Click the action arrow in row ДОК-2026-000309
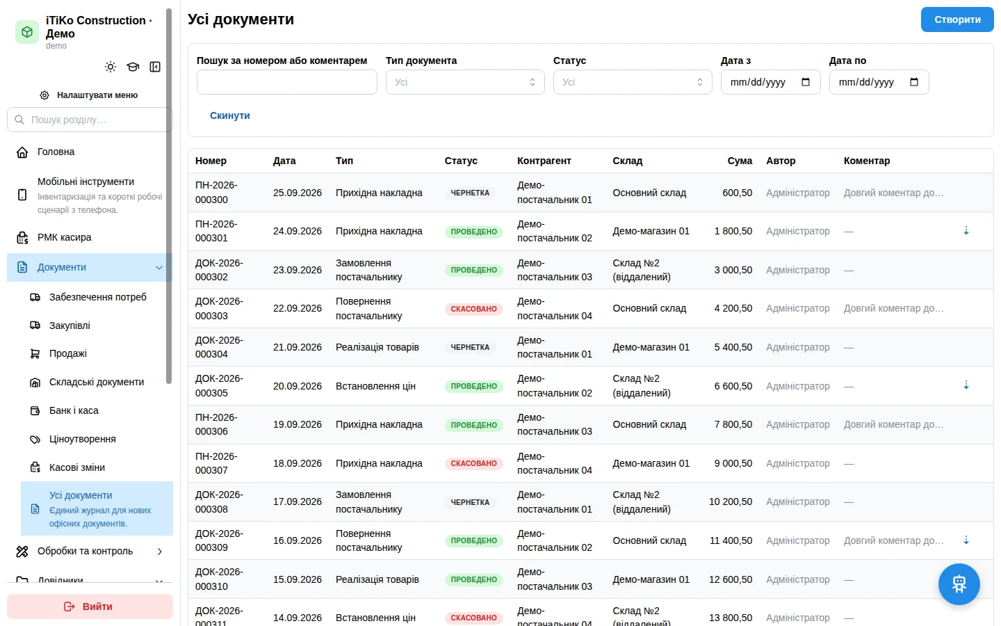The height and width of the screenshot is (626, 1001). click(966, 540)
